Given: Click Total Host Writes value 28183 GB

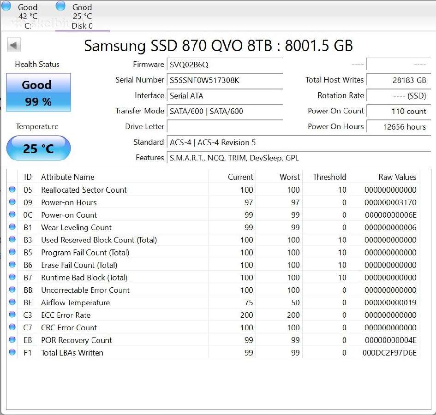Looking at the screenshot, I should coord(399,80).
